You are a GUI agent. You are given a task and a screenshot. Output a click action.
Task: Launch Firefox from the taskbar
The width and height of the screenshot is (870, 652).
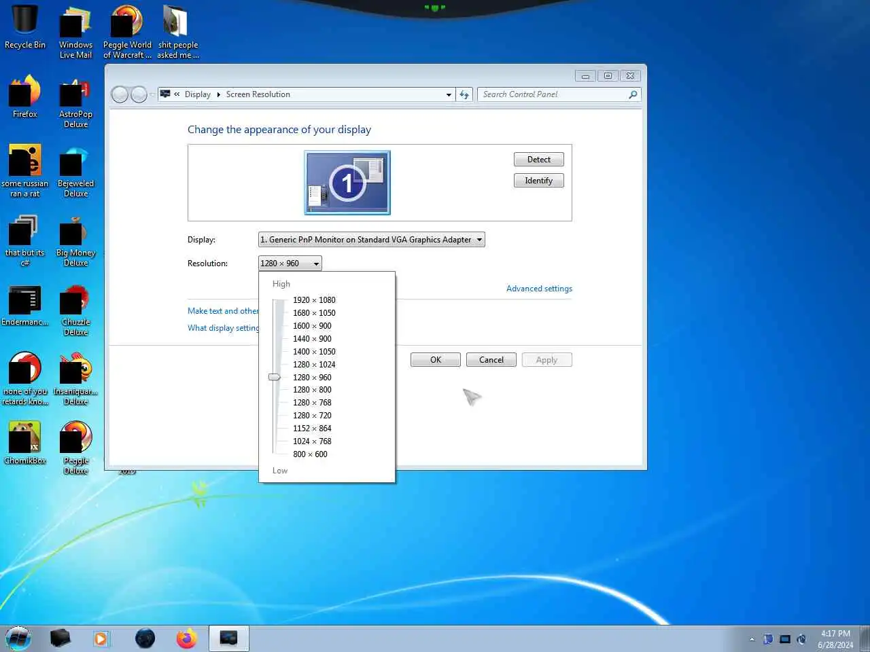click(x=186, y=638)
